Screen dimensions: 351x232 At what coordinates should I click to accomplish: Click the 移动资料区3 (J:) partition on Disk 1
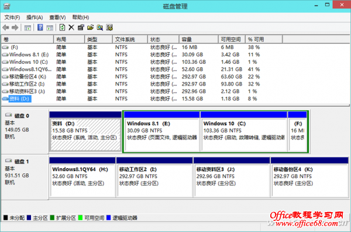point(232,177)
